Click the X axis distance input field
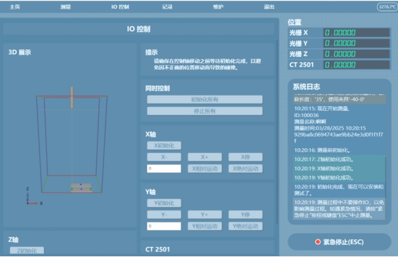 (164, 168)
